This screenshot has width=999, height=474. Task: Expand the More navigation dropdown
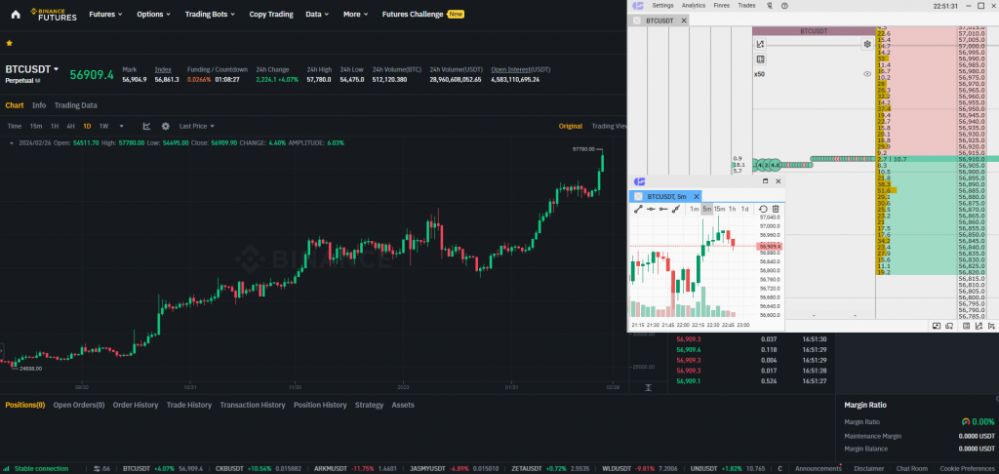pos(355,14)
